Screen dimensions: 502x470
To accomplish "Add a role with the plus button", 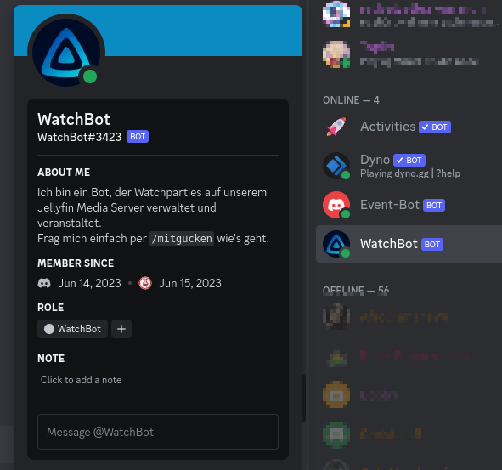I will pyautogui.click(x=121, y=329).
